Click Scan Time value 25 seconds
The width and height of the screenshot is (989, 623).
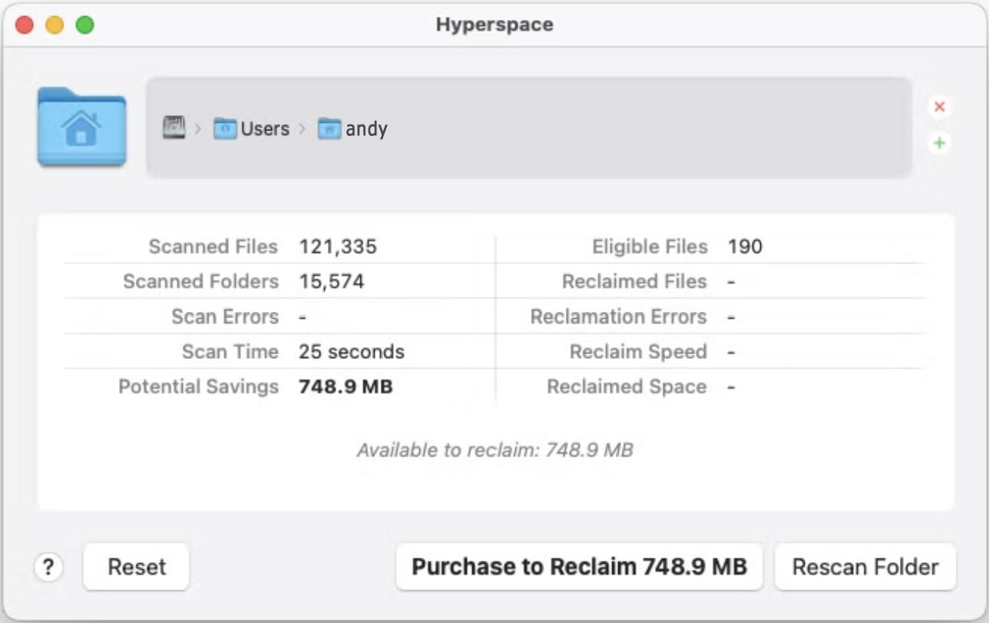[x=352, y=352]
